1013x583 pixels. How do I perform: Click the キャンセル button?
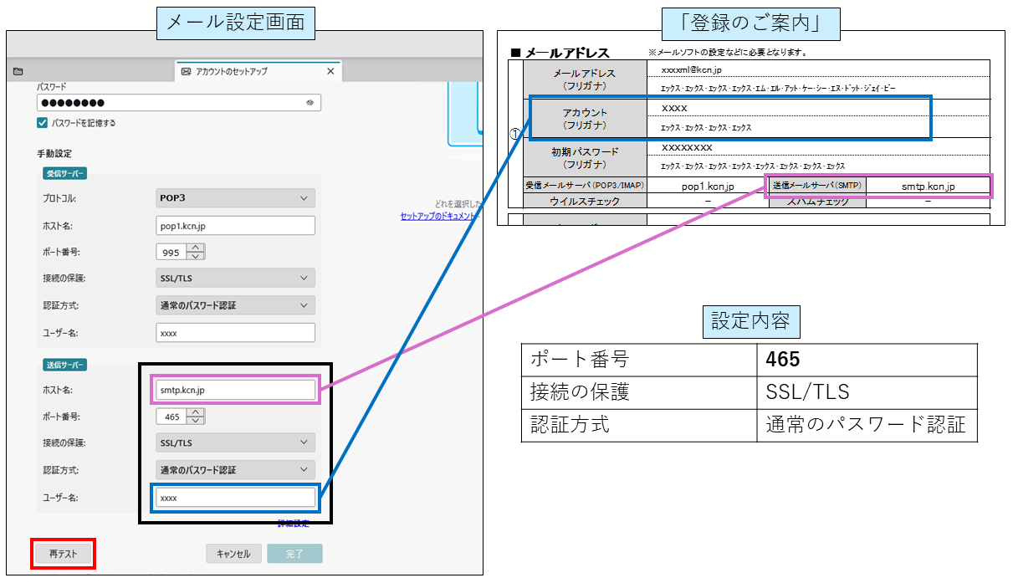point(233,553)
